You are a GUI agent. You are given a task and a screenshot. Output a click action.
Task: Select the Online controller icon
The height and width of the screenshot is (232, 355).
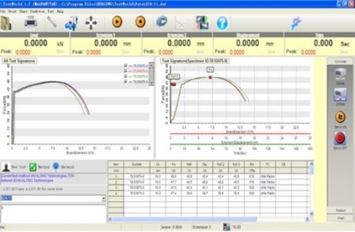click(x=340, y=74)
